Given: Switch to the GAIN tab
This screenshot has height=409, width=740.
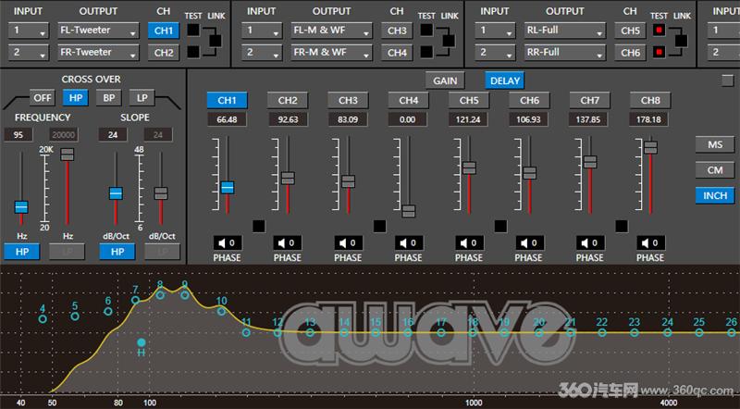Looking at the screenshot, I should coord(445,81).
